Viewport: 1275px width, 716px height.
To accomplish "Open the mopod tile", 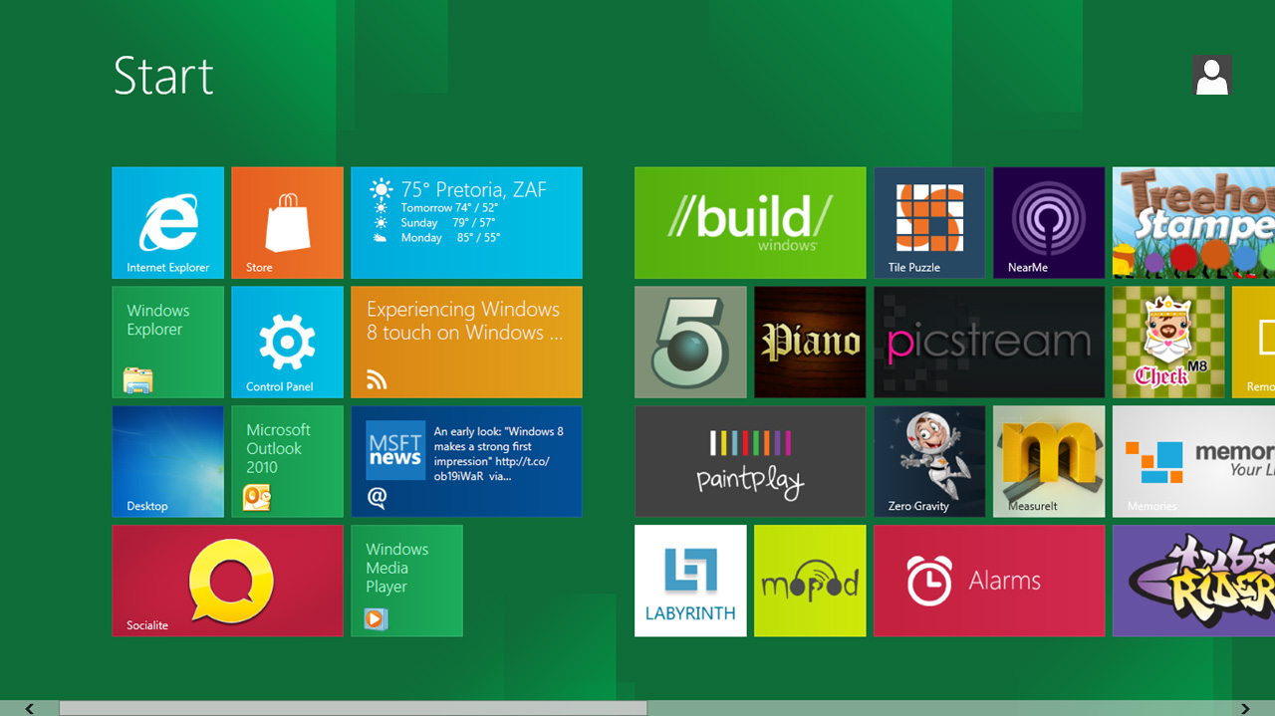I will coord(810,581).
